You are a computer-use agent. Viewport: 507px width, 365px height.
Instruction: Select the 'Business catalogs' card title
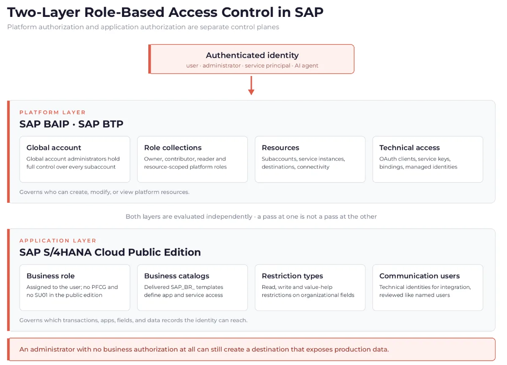(x=177, y=276)
